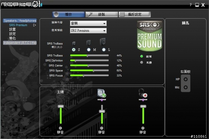
Task: Click the Mic jack on right panel
Action: pos(185,87)
